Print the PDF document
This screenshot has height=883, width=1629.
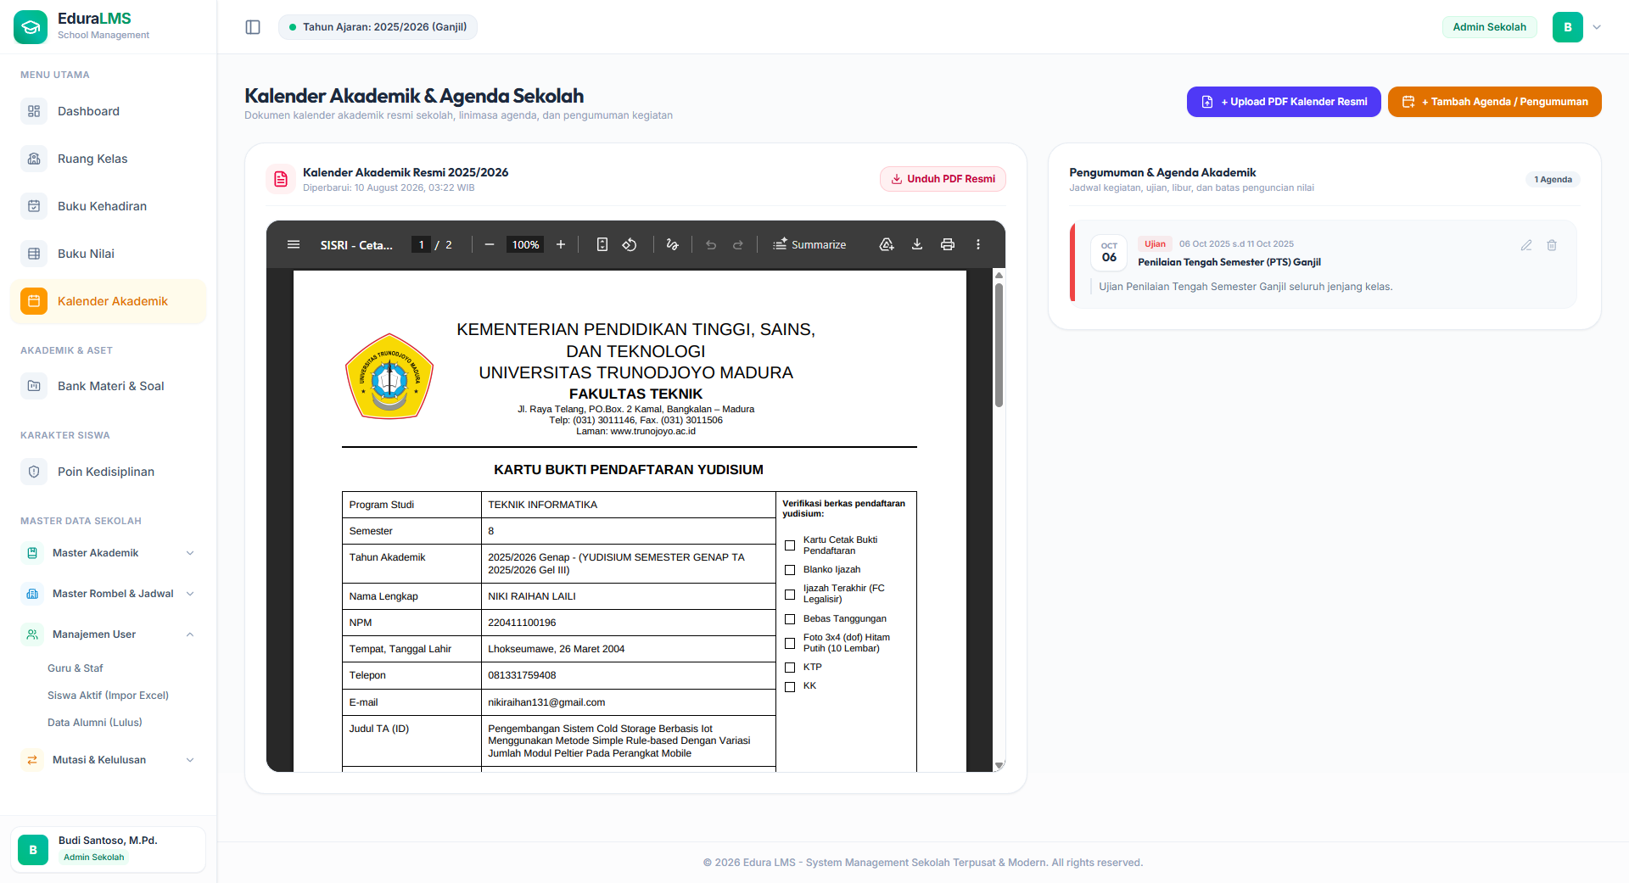pos(948,244)
